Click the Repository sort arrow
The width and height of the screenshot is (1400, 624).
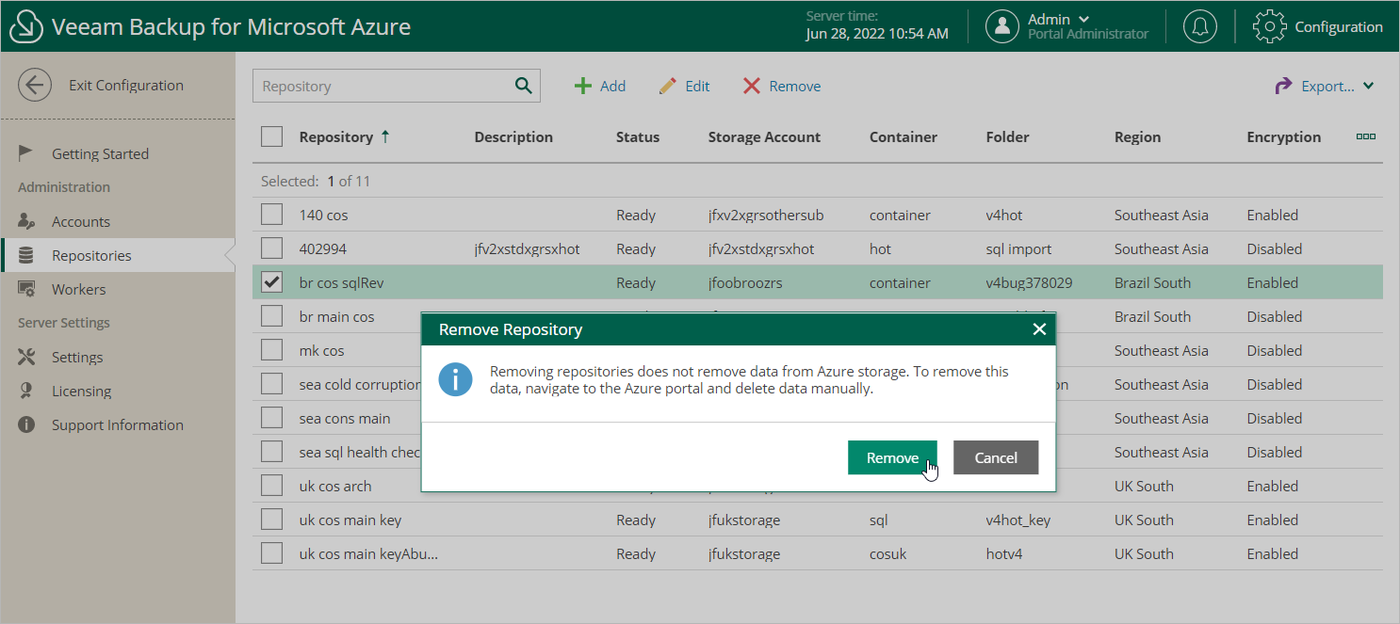coord(385,136)
